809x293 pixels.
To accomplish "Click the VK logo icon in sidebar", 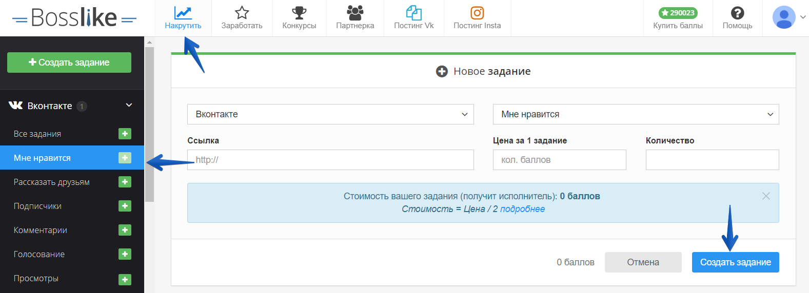I will tap(16, 106).
